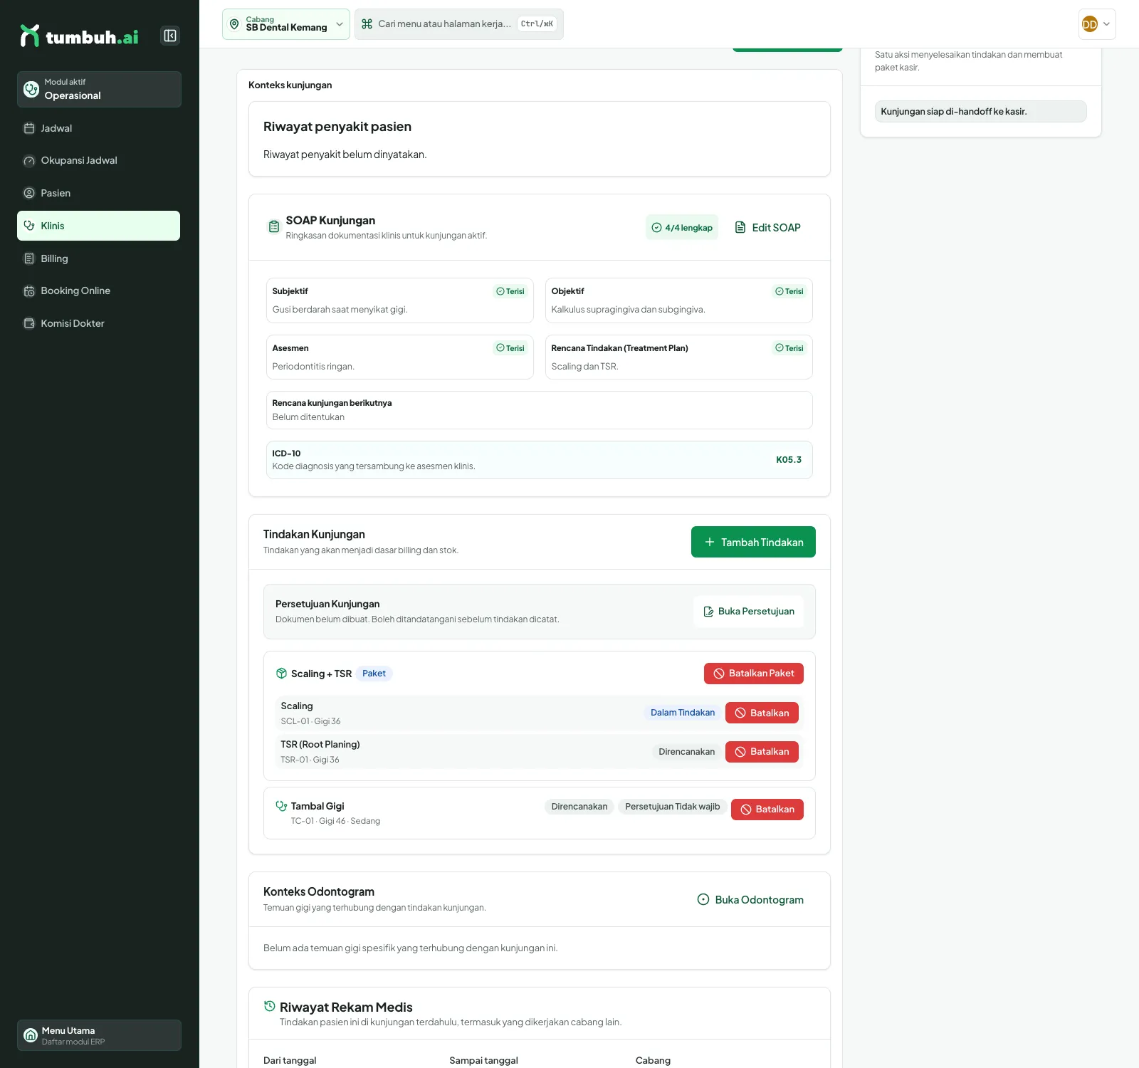Open Komisi Dokter page
The image size is (1139, 1068).
98,323
